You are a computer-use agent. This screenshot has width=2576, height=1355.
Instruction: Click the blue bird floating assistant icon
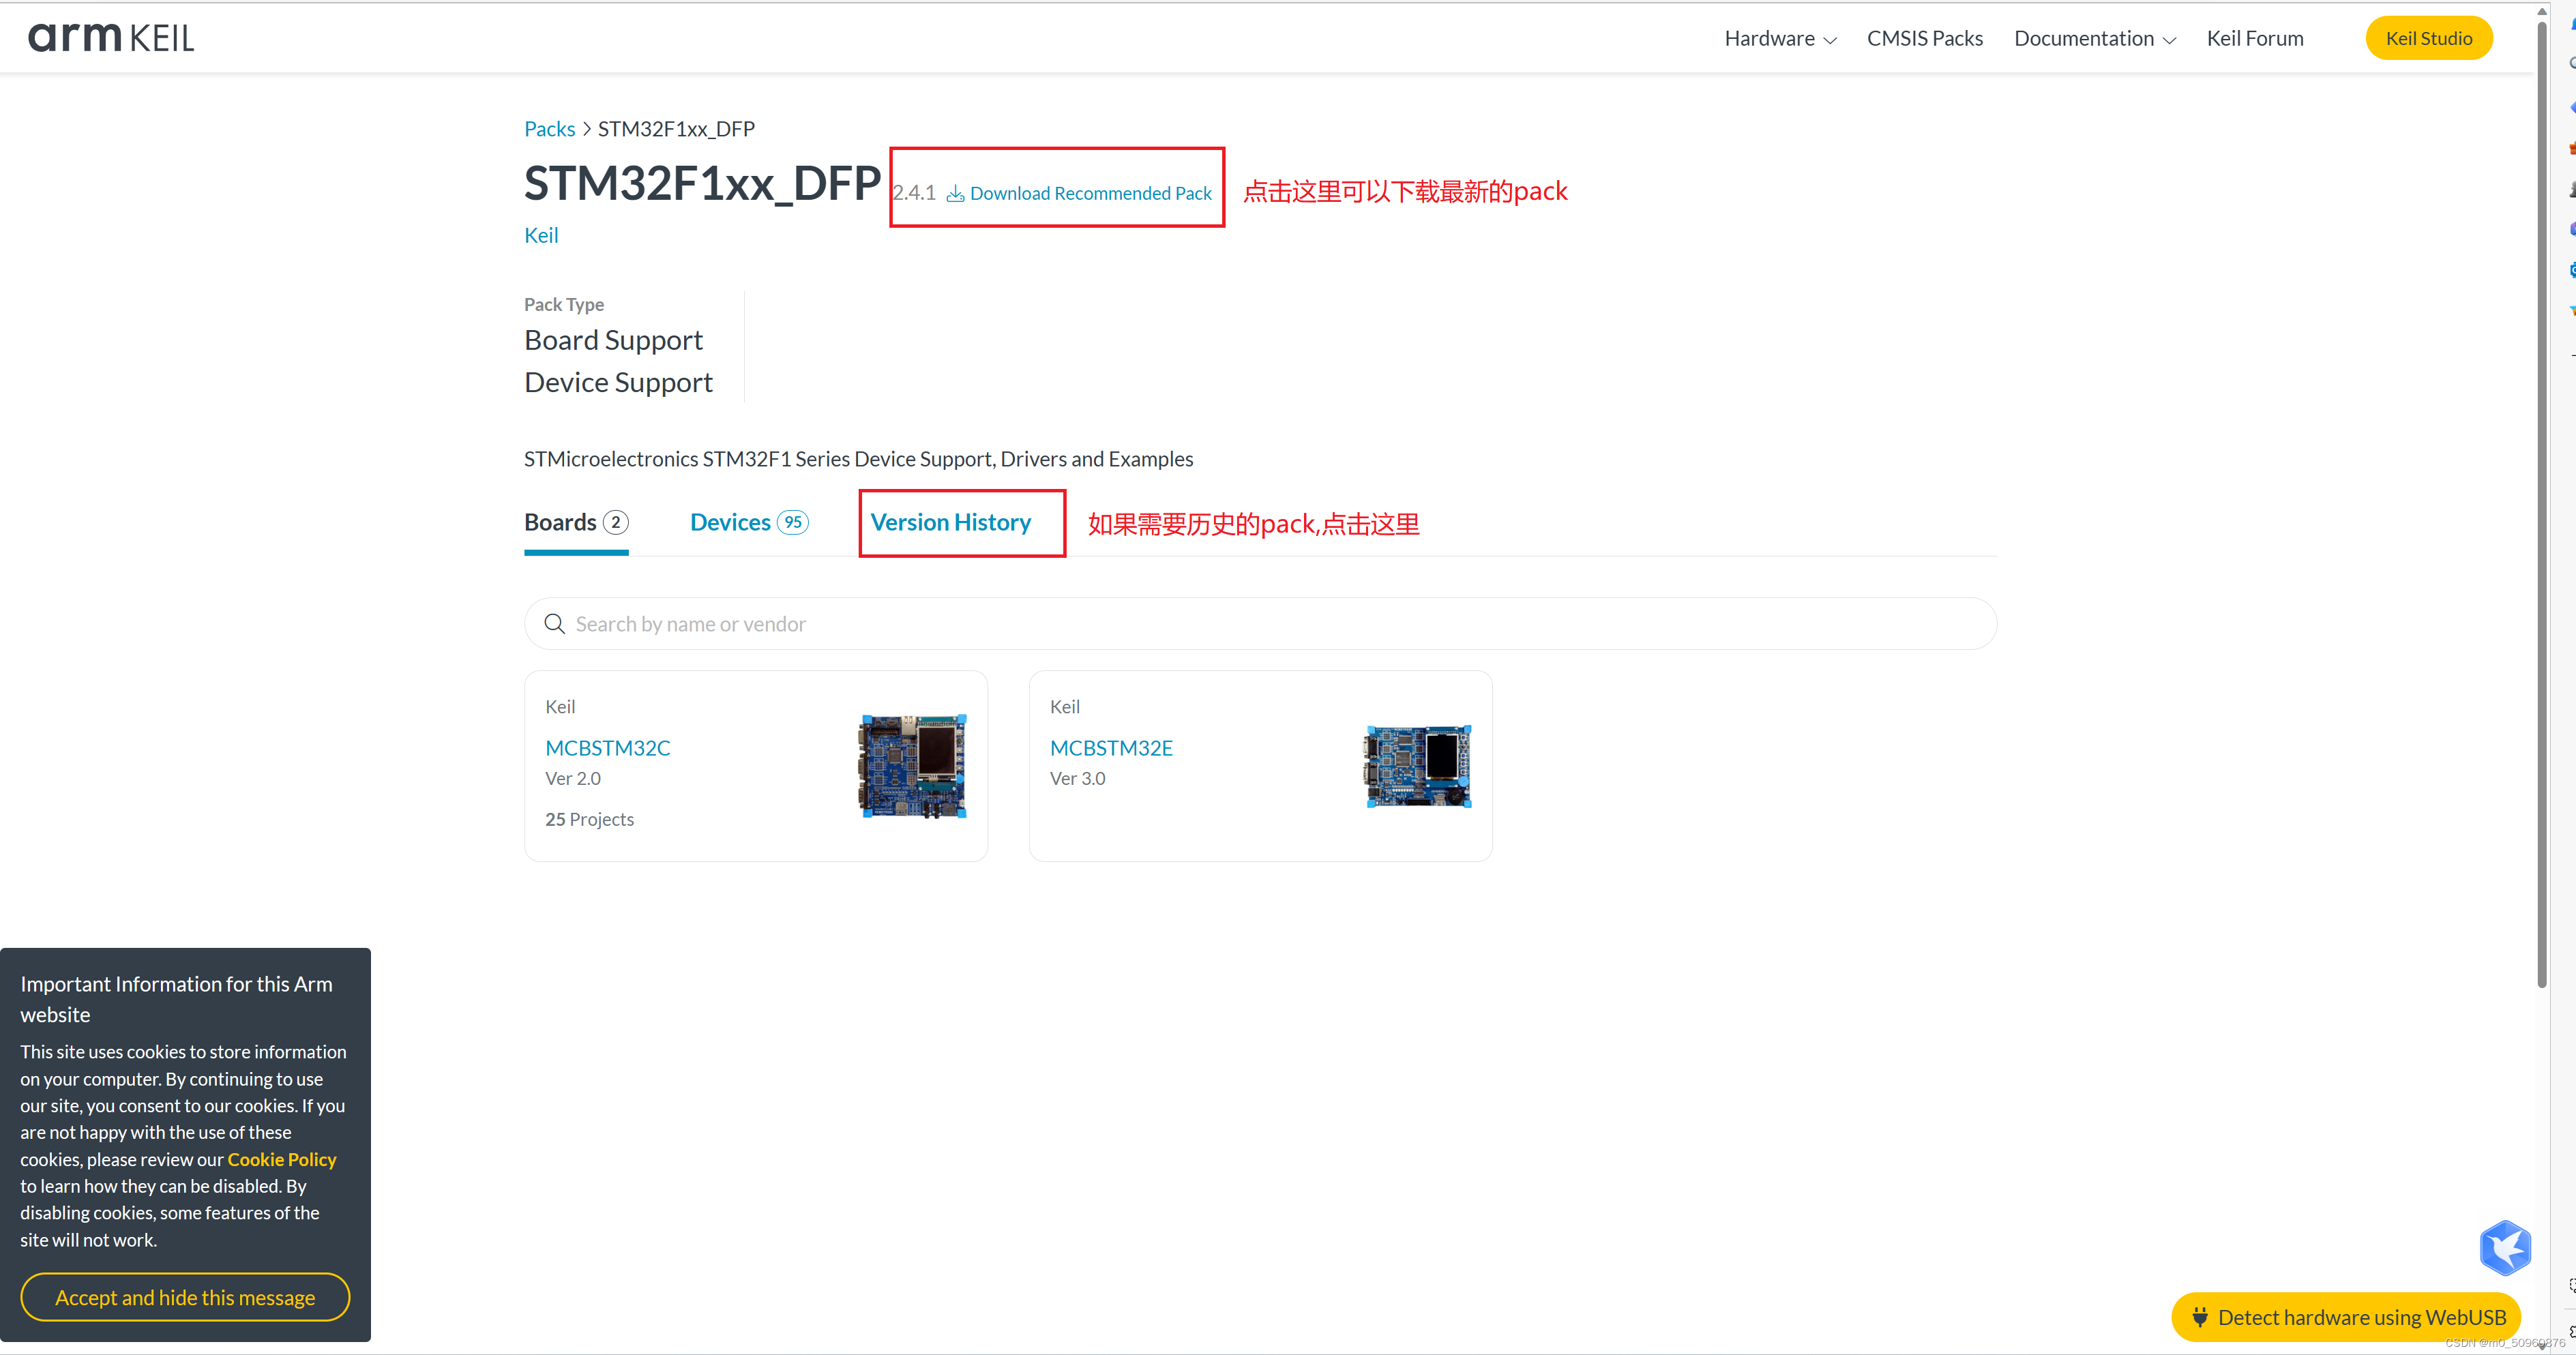tap(2504, 1247)
